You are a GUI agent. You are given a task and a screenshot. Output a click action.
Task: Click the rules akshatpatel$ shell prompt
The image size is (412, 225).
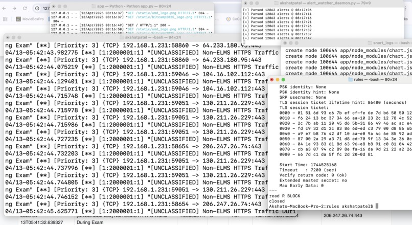click(x=321, y=207)
